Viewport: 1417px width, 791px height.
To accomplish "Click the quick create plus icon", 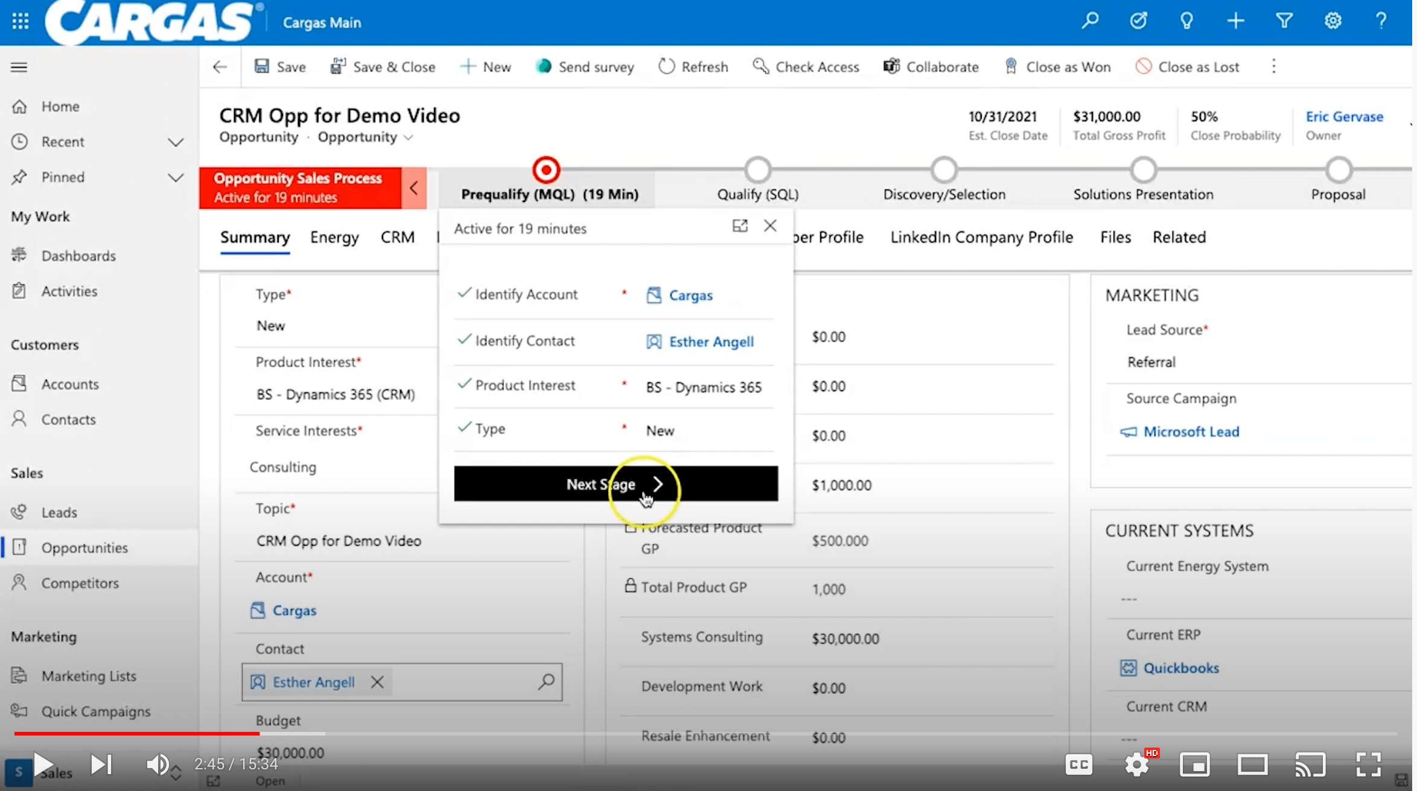I will point(1235,22).
